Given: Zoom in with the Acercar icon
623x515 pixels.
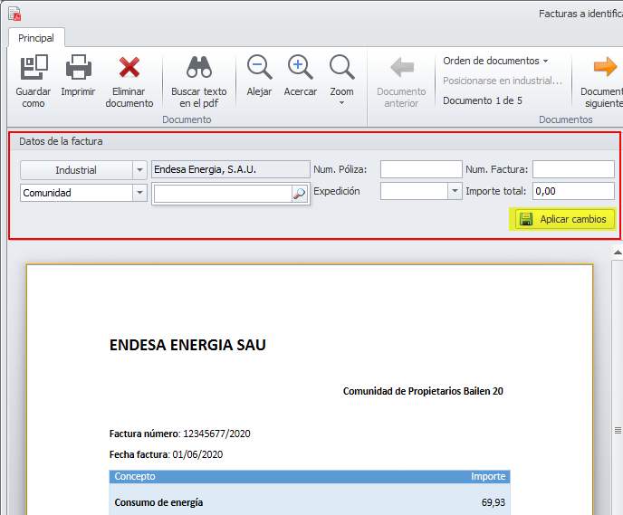Looking at the screenshot, I should (301, 68).
